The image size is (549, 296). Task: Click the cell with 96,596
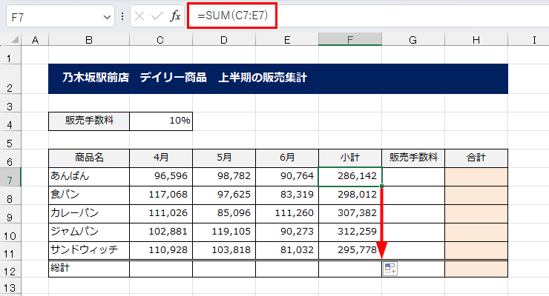coord(161,177)
